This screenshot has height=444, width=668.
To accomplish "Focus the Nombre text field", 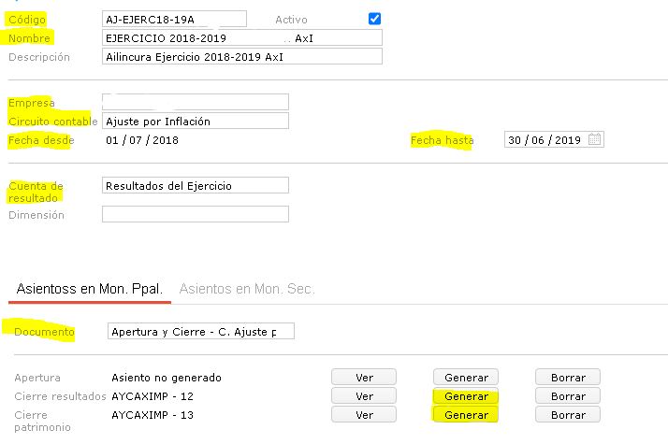I will [242, 38].
